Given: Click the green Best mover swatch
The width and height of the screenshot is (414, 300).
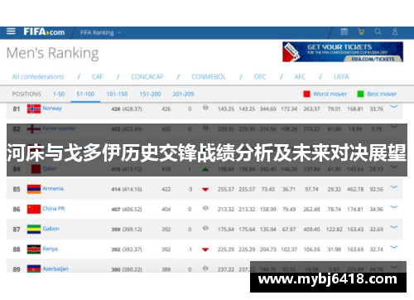Looking at the screenshot, I should [360, 94].
